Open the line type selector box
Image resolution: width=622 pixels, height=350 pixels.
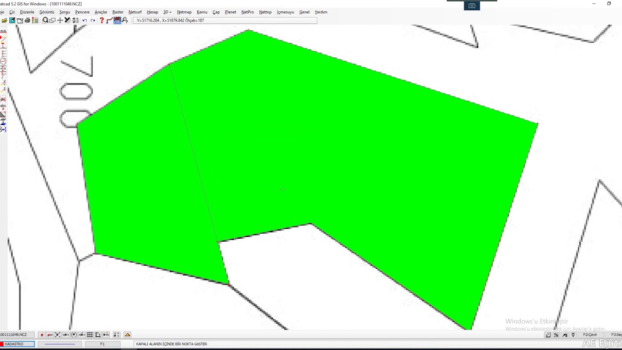(x=60, y=344)
